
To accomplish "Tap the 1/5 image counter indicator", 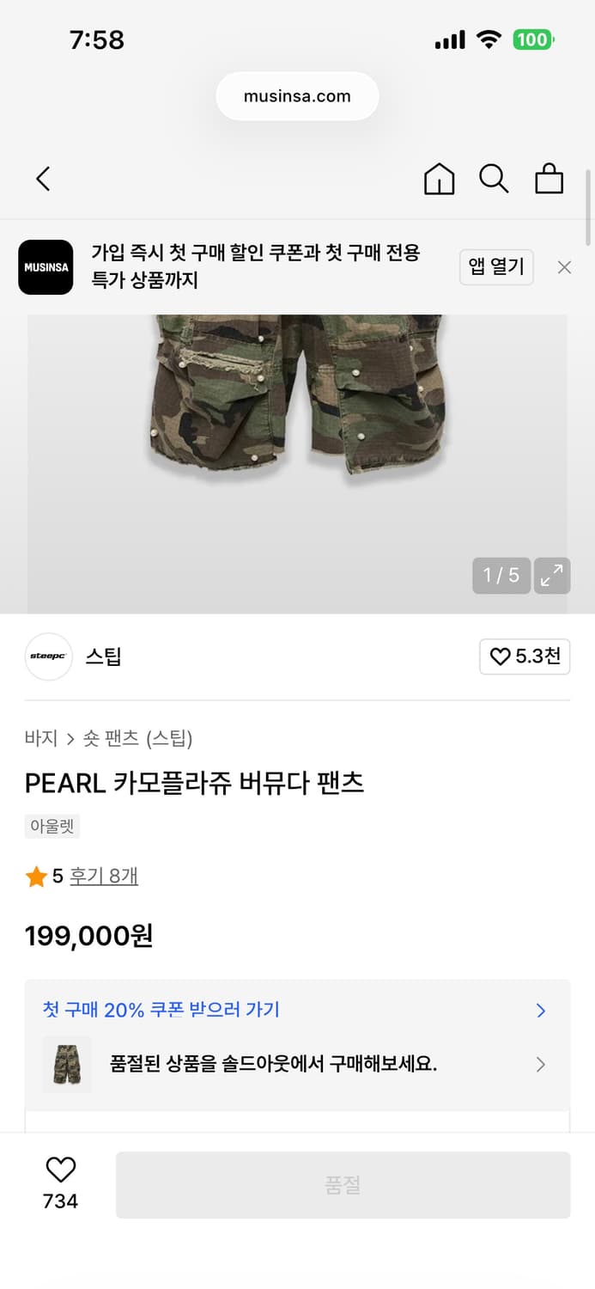I will pos(501,576).
